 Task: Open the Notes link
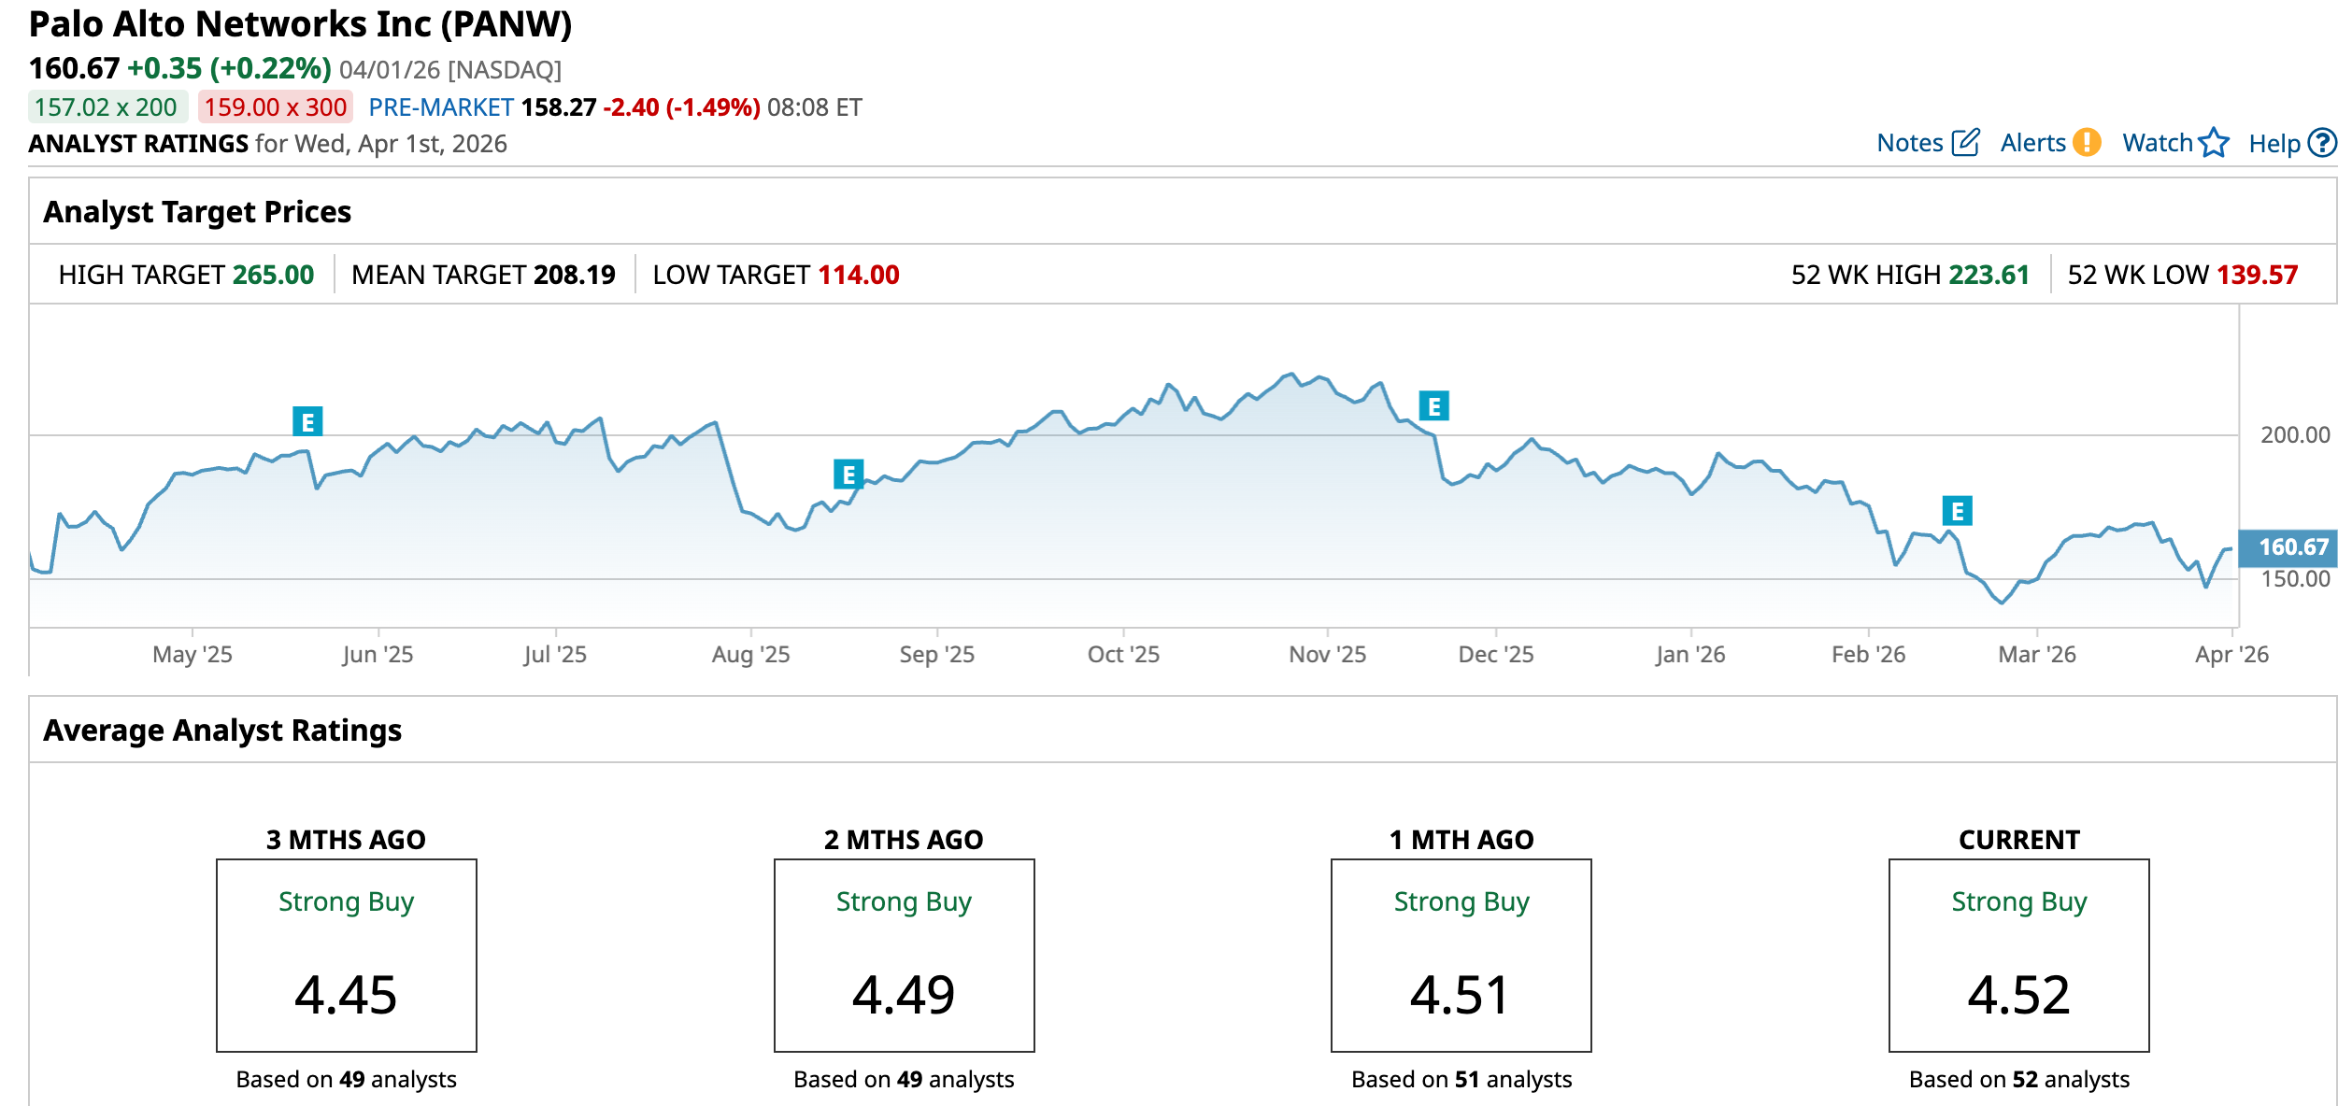tap(1909, 143)
